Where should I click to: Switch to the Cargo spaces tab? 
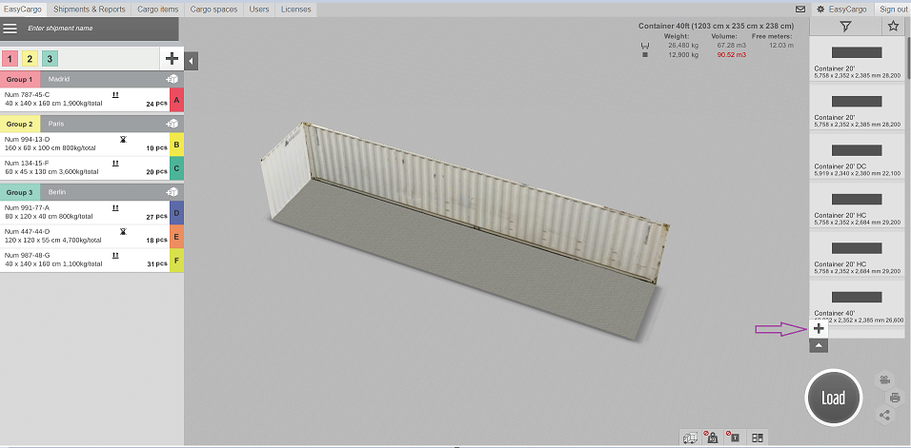coord(213,9)
